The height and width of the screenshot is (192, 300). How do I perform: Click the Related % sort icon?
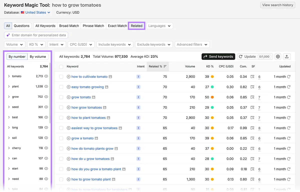[165, 67]
